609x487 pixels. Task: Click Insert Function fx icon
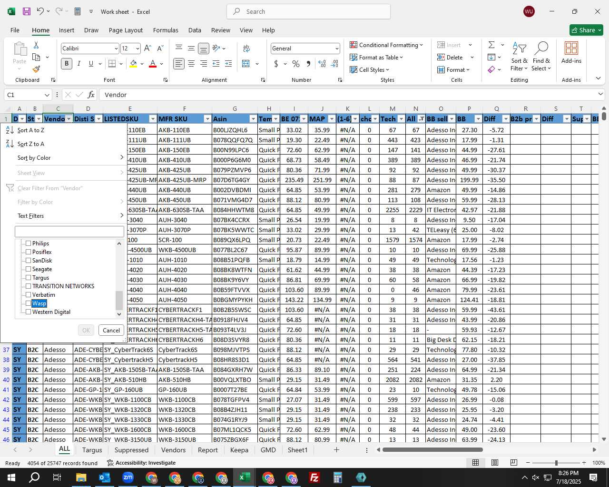pyautogui.click(x=91, y=95)
